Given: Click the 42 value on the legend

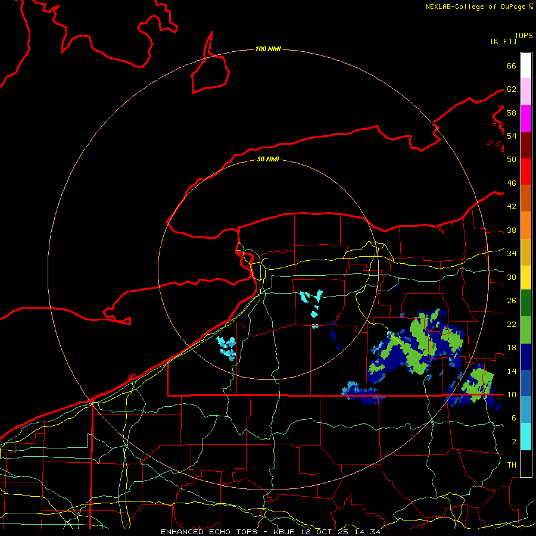Looking at the screenshot, I should pyautogui.click(x=512, y=207).
